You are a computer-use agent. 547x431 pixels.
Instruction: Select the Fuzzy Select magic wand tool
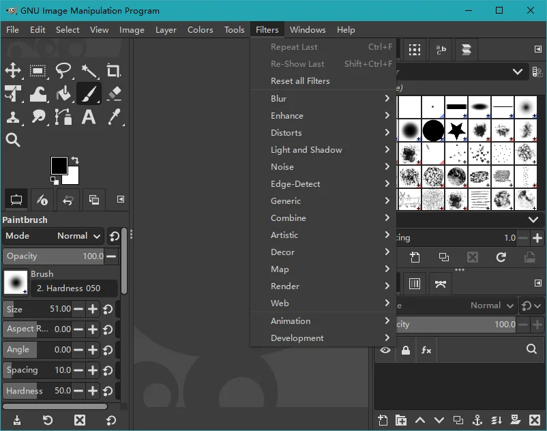coord(89,71)
